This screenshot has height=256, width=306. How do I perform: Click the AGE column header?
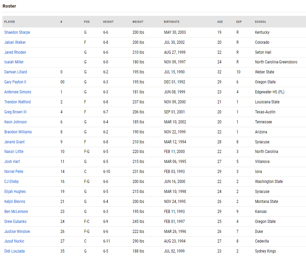click(220, 22)
